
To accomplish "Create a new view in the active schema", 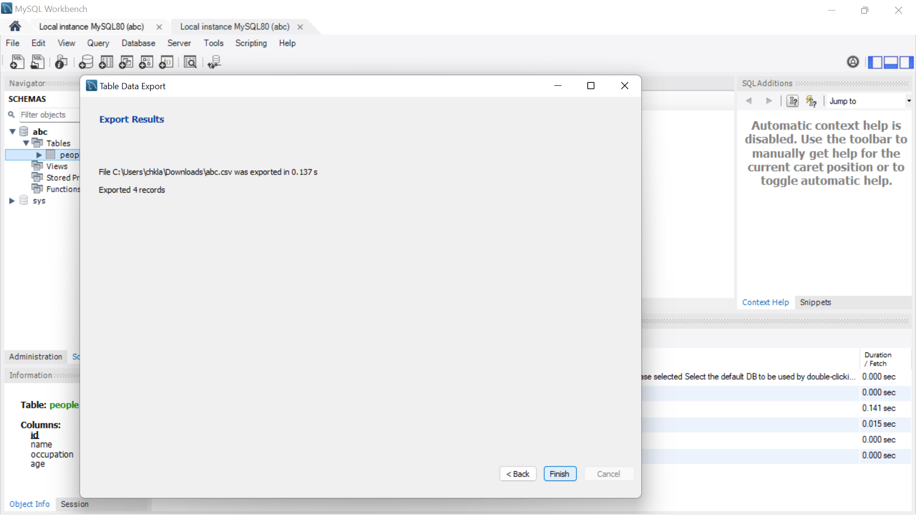I will point(125,62).
